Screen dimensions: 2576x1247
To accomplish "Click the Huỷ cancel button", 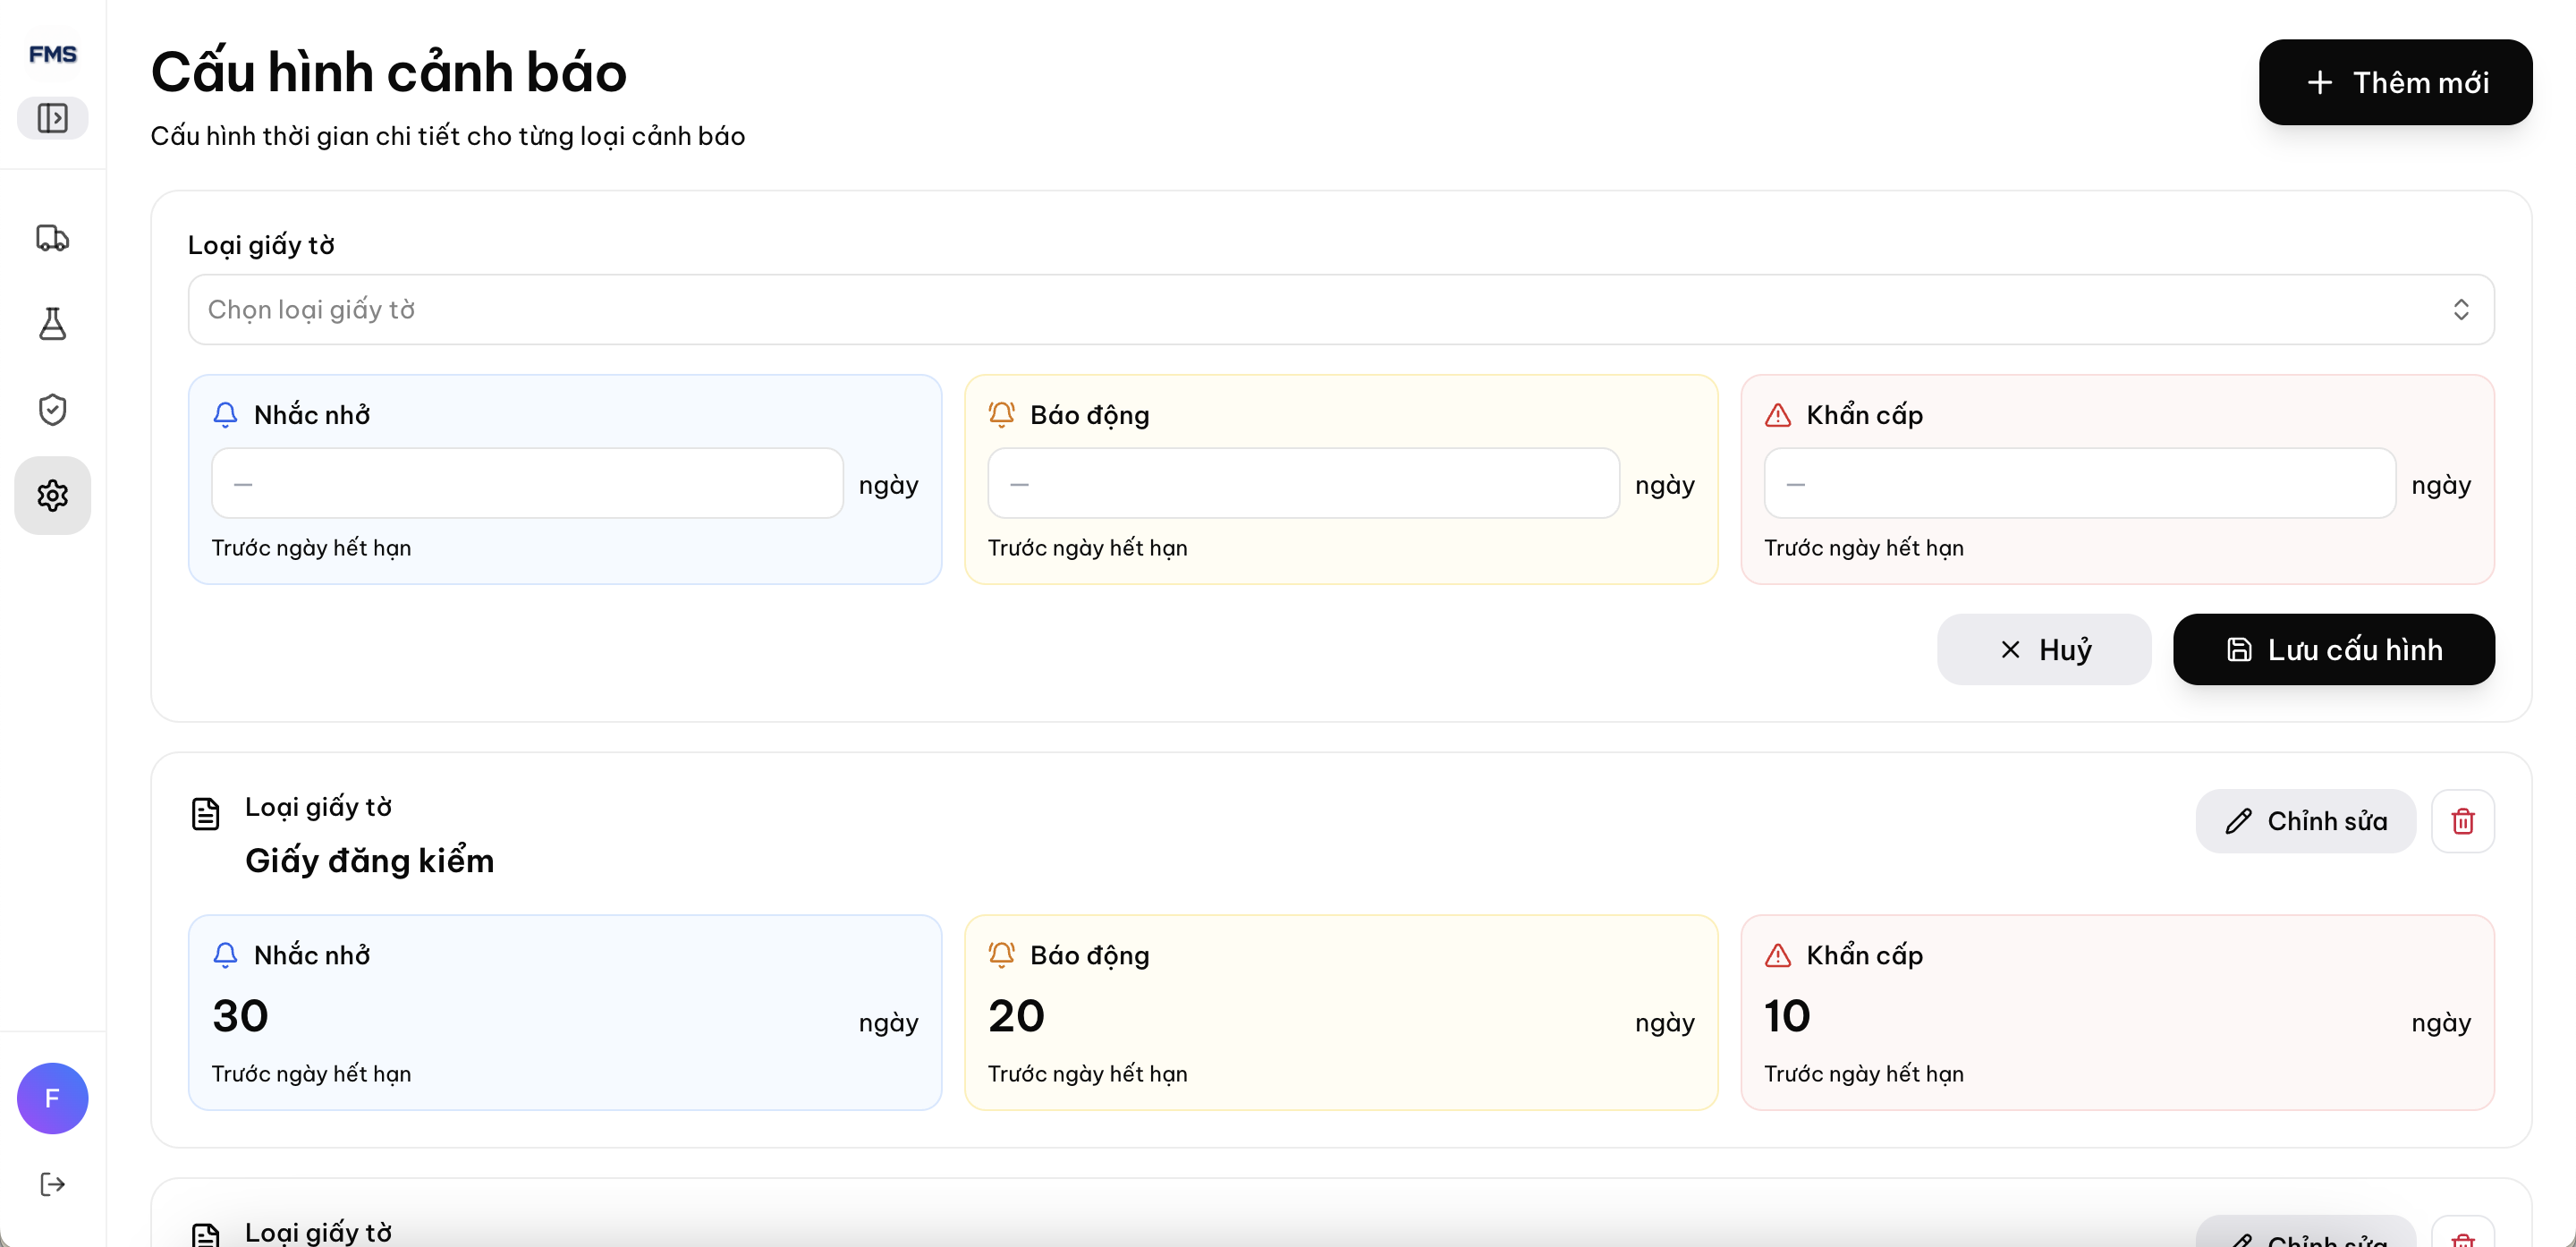I will tap(2044, 650).
